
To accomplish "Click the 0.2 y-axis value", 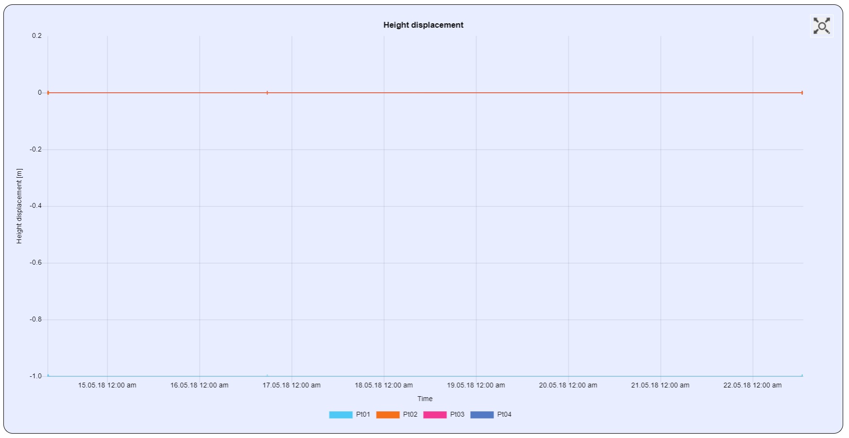I will pos(37,36).
